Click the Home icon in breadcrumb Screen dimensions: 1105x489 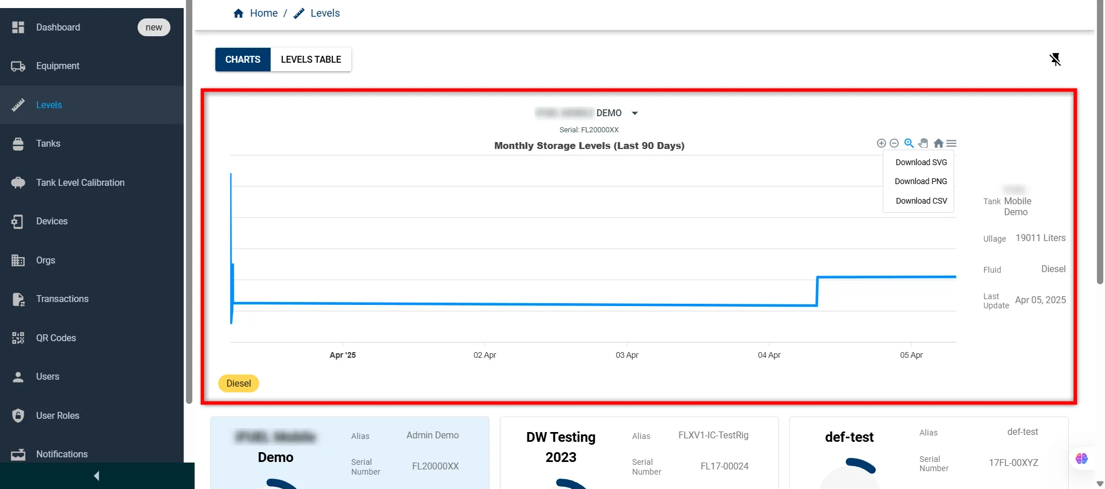pyautogui.click(x=238, y=13)
